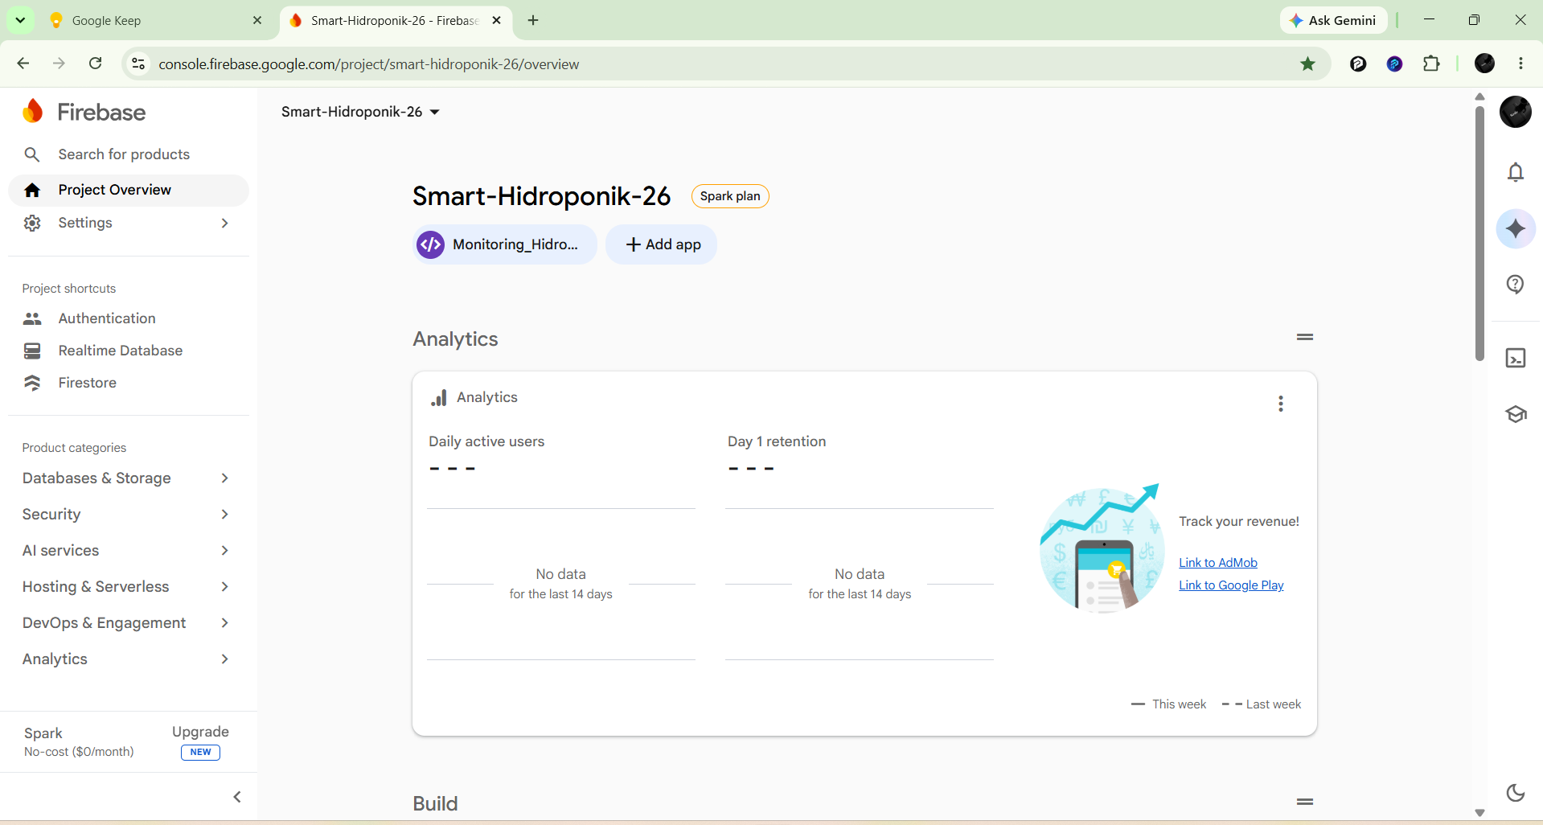
Task: Open Chrome profile avatar
Action: point(1484,64)
